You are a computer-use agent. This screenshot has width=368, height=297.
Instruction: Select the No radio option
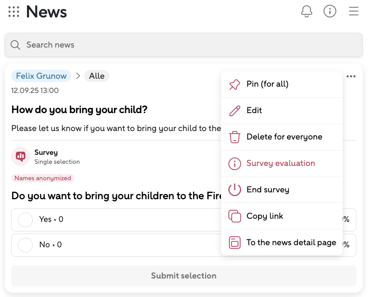[x=25, y=245]
